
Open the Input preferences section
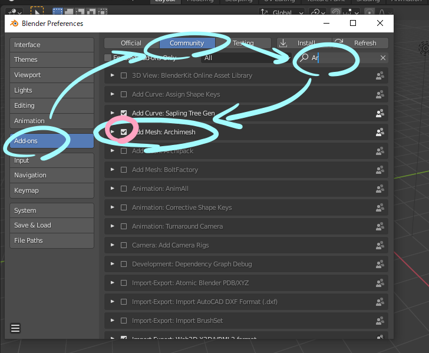[52, 160]
